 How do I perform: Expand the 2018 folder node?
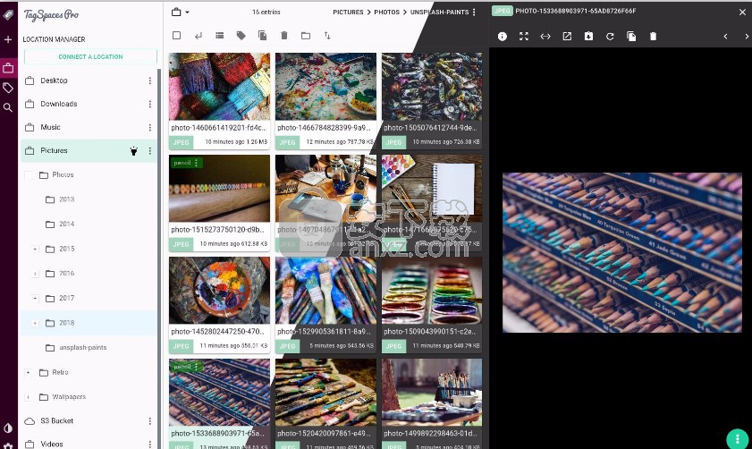(35, 323)
